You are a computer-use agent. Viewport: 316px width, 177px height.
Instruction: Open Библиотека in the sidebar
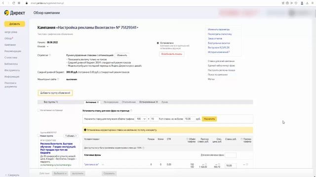tap(11, 64)
